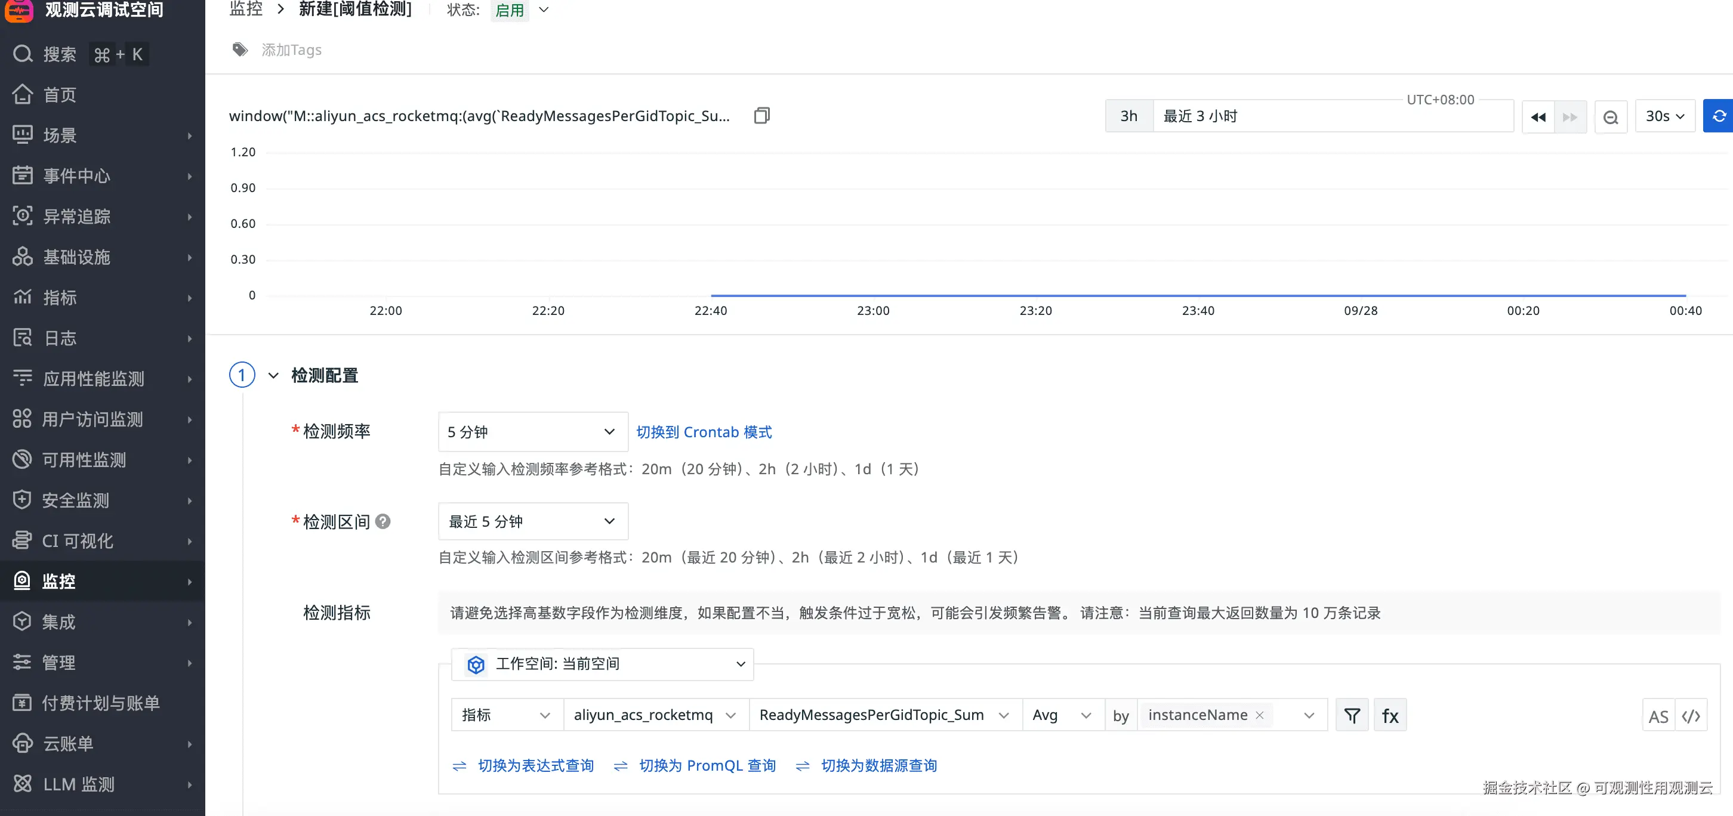Click the fx function icon

click(x=1390, y=715)
